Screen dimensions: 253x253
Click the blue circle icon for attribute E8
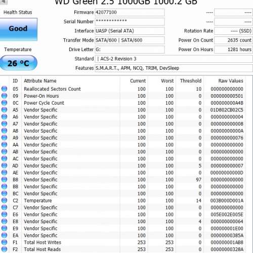(4, 221)
